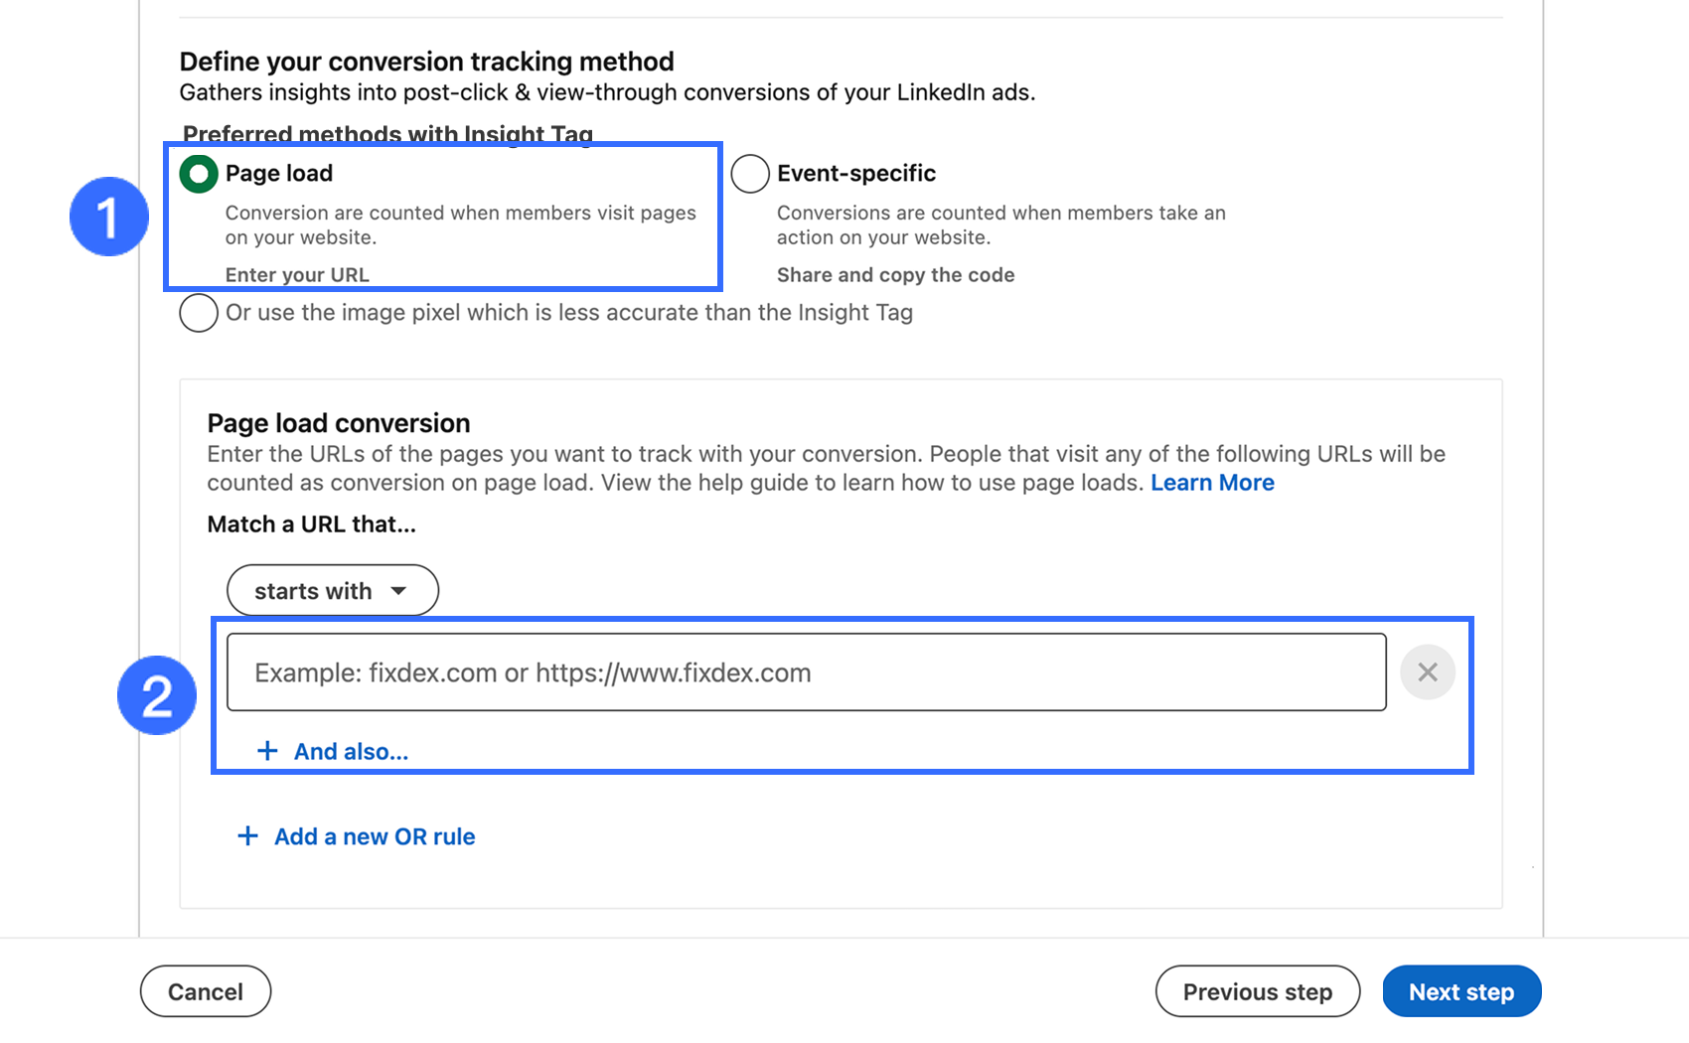Go back with the Previous step button
1689x1043 pixels.
pos(1257,991)
